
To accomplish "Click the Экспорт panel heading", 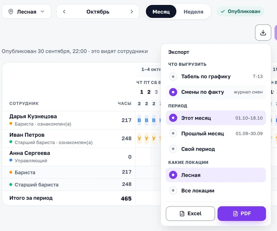I will (x=179, y=52).
